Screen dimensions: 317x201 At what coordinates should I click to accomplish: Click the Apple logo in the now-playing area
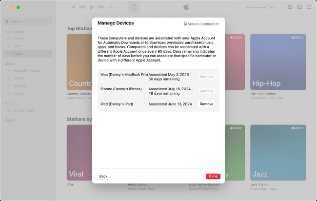(x=186, y=7)
